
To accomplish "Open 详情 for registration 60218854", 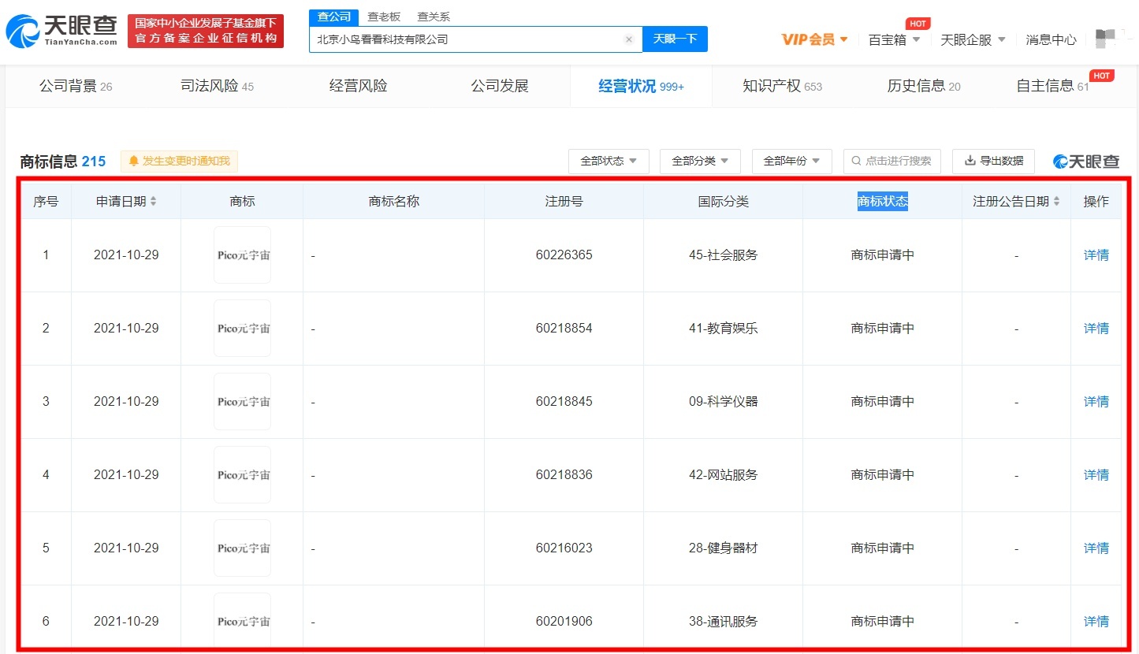I will pos(1096,329).
